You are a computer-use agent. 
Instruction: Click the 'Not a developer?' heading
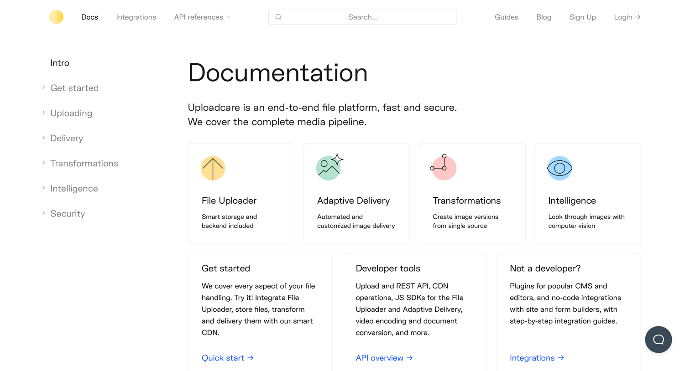[x=545, y=268]
